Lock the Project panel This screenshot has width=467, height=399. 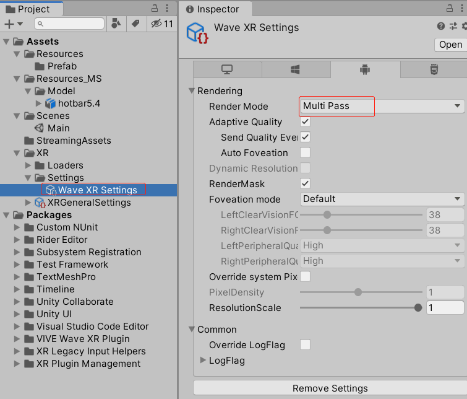point(155,9)
